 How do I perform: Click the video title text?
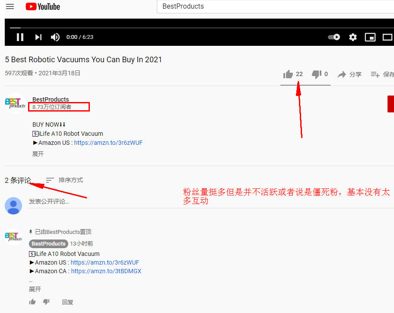pyautogui.click(x=83, y=60)
